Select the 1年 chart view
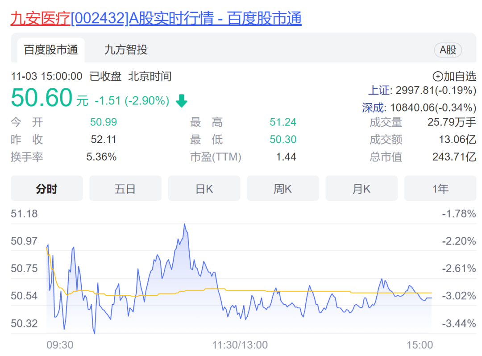The width and height of the screenshot is (482, 356). [x=440, y=188]
